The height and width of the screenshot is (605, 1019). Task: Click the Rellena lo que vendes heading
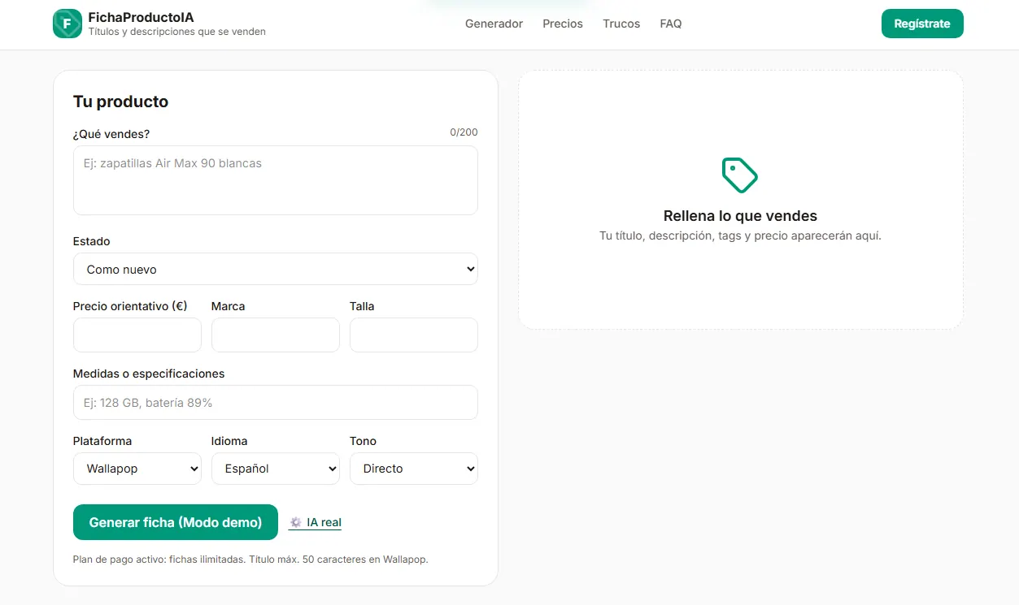coord(740,216)
